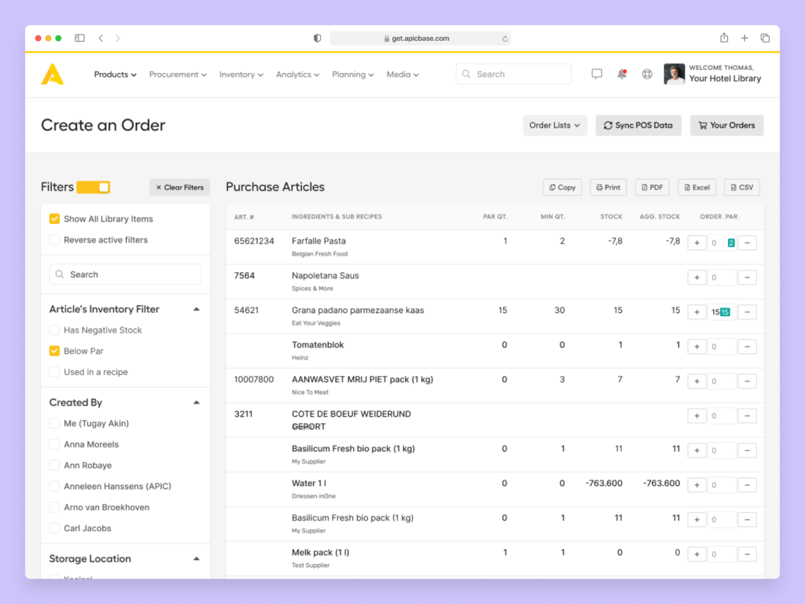Open the Analytics menu

point(297,75)
